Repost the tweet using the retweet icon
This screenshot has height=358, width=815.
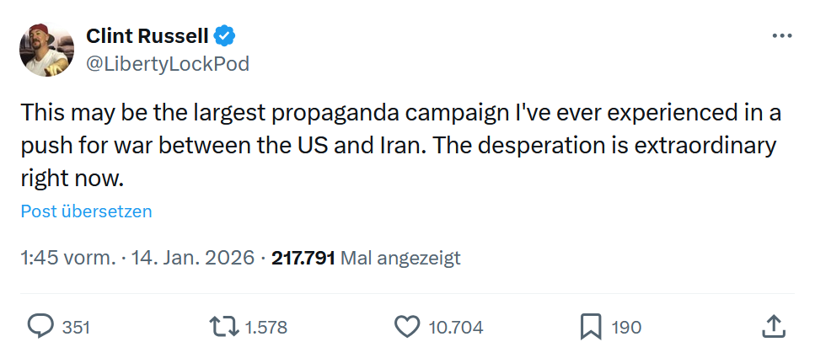pos(223,327)
